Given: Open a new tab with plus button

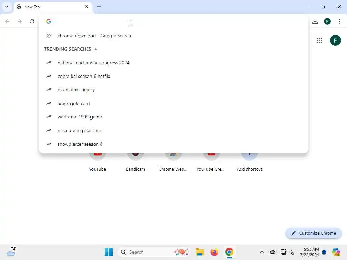Looking at the screenshot, I should pyautogui.click(x=99, y=7).
